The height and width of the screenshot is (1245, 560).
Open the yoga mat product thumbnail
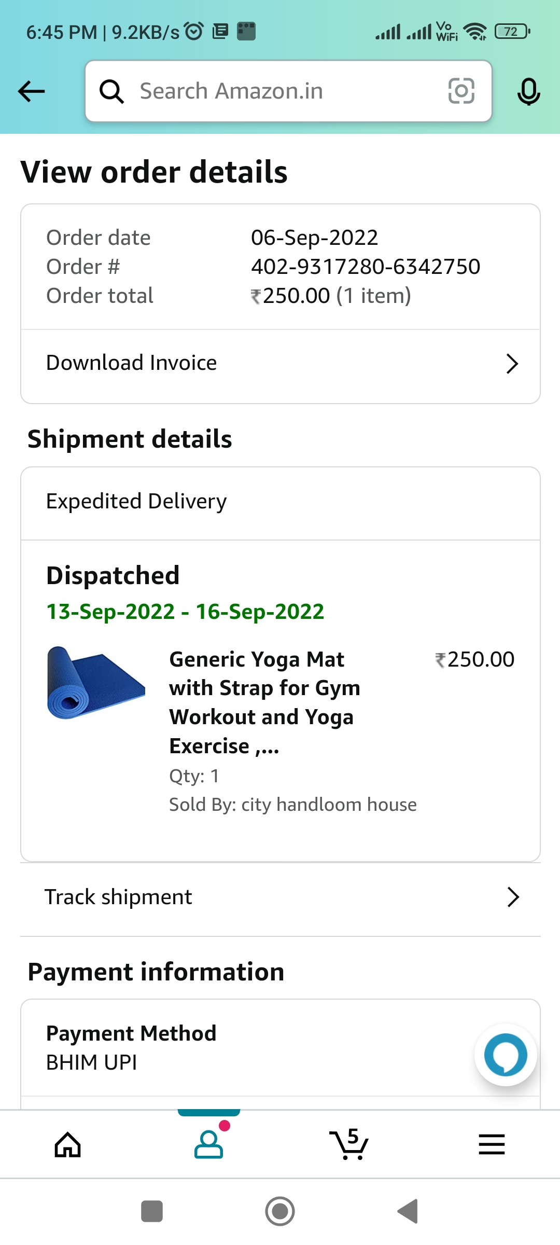pyautogui.click(x=96, y=683)
